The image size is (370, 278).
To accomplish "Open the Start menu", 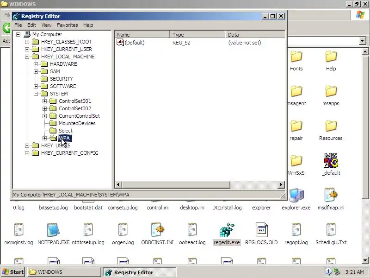I will coord(13,272).
